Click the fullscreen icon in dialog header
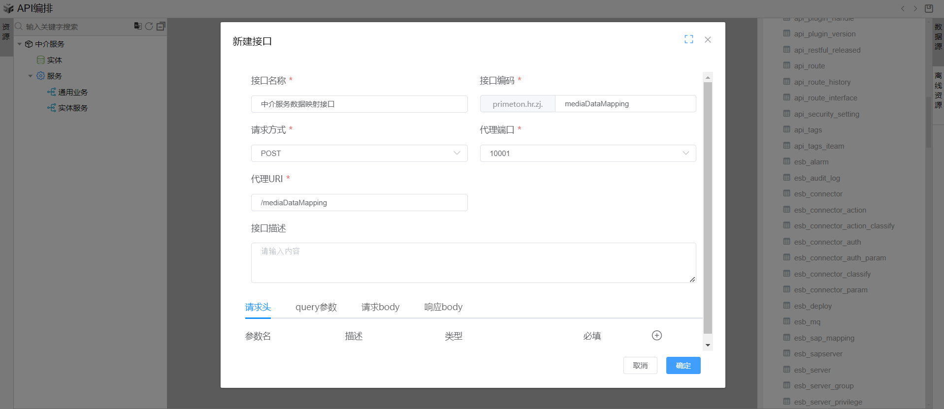The height and width of the screenshot is (409, 944). click(x=688, y=39)
